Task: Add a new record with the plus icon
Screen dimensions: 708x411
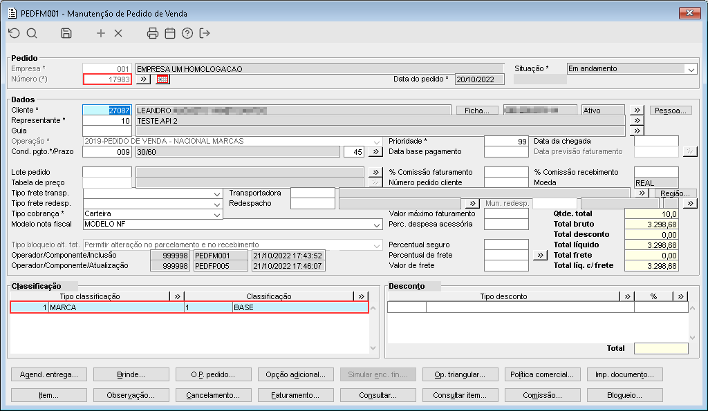Action: pyautogui.click(x=101, y=33)
